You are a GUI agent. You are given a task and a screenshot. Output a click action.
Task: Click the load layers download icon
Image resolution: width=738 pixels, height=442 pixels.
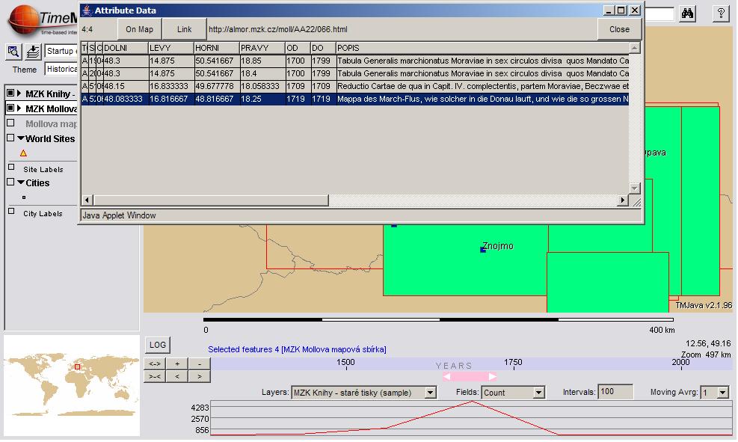[32, 52]
